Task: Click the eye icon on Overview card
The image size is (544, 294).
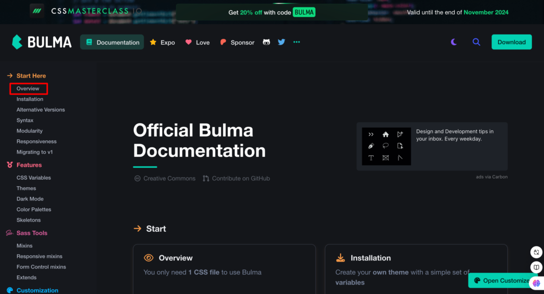Action: pos(149,258)
